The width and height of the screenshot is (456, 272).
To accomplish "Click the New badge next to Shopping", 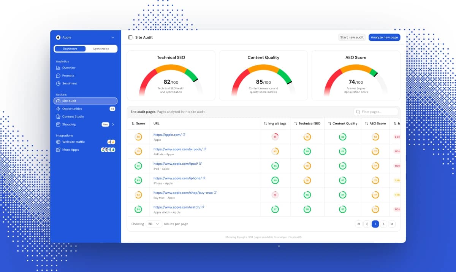I will tap(105, 124).
